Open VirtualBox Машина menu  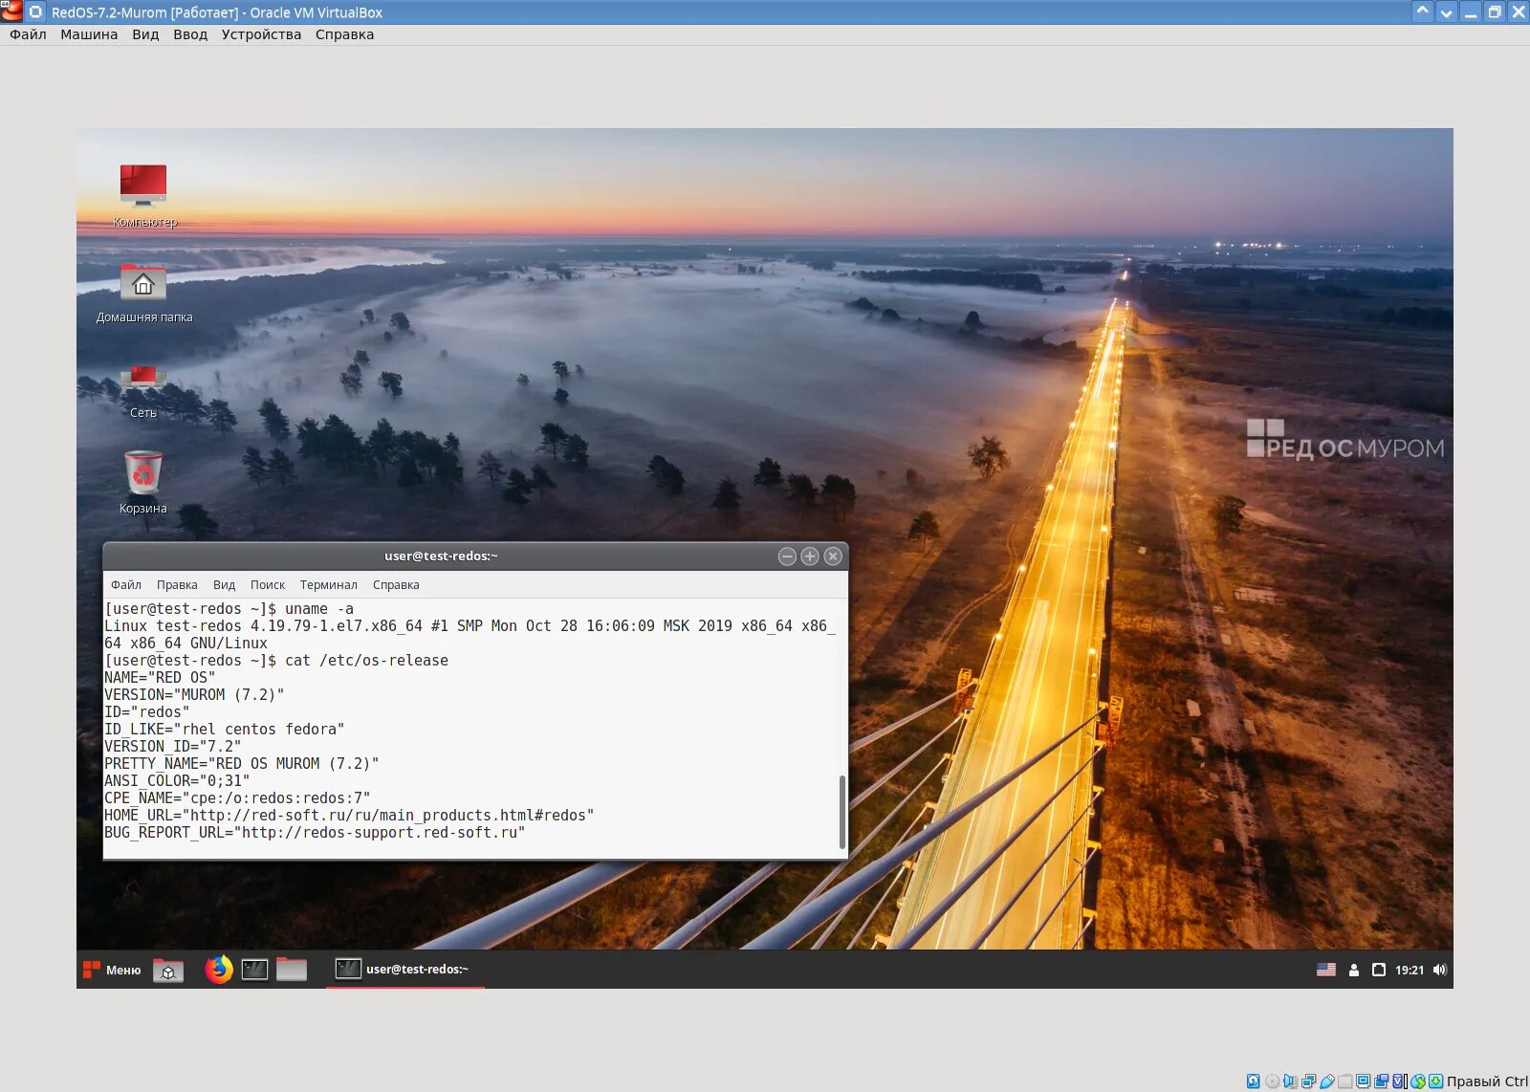[x=89, y=34]
